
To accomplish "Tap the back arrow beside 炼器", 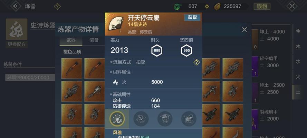I will tap(16, 6).
